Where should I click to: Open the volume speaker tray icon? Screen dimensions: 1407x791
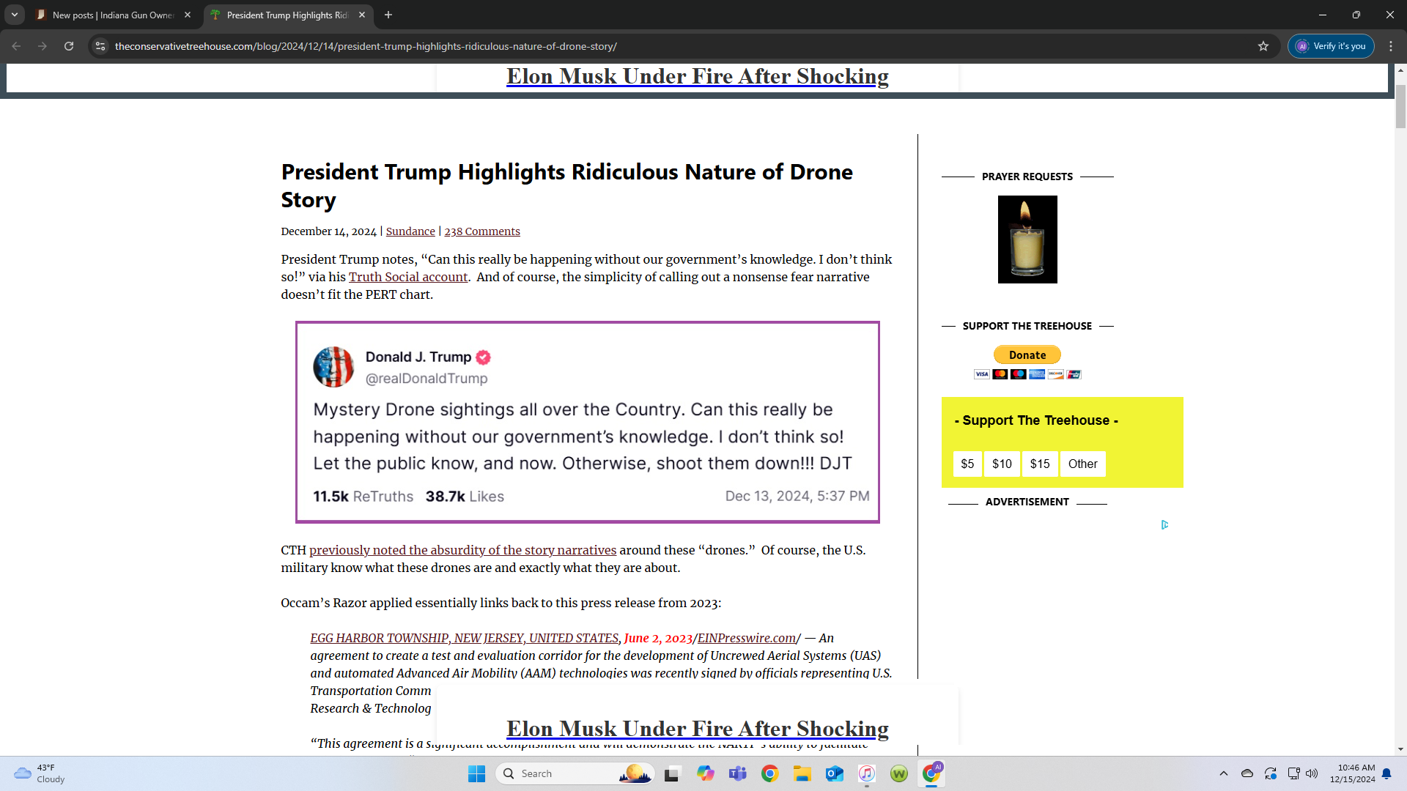[x=1312, y=773]
